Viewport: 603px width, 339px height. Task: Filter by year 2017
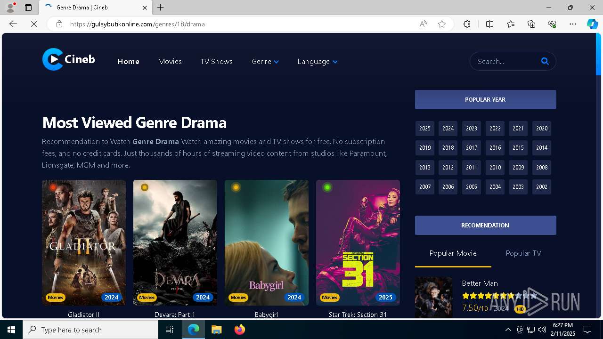click(472, 148)
